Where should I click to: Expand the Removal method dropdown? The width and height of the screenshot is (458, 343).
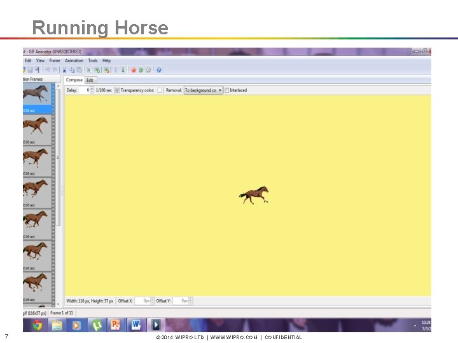(x=204, y=90)
